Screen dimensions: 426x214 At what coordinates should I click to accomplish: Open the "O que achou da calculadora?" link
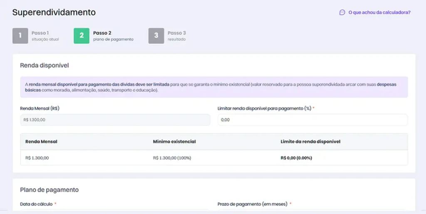(x=379, y=12)
